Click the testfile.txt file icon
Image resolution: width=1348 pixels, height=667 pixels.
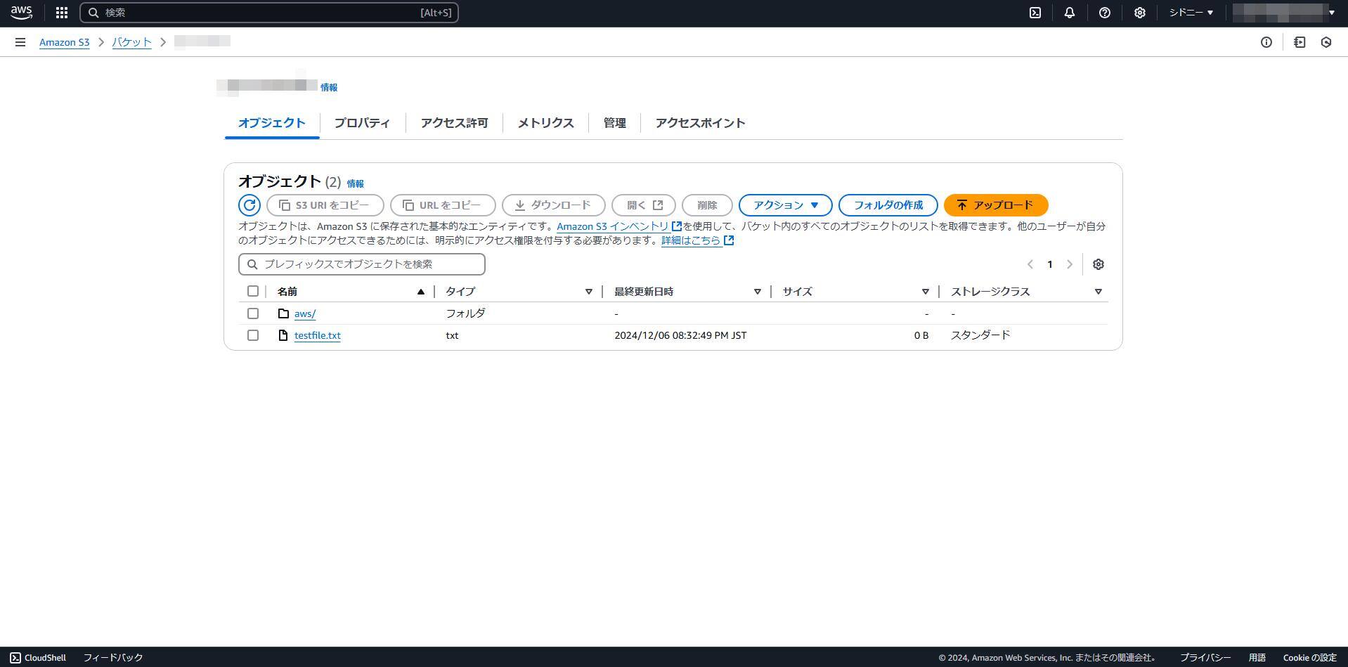coord(283,335)
